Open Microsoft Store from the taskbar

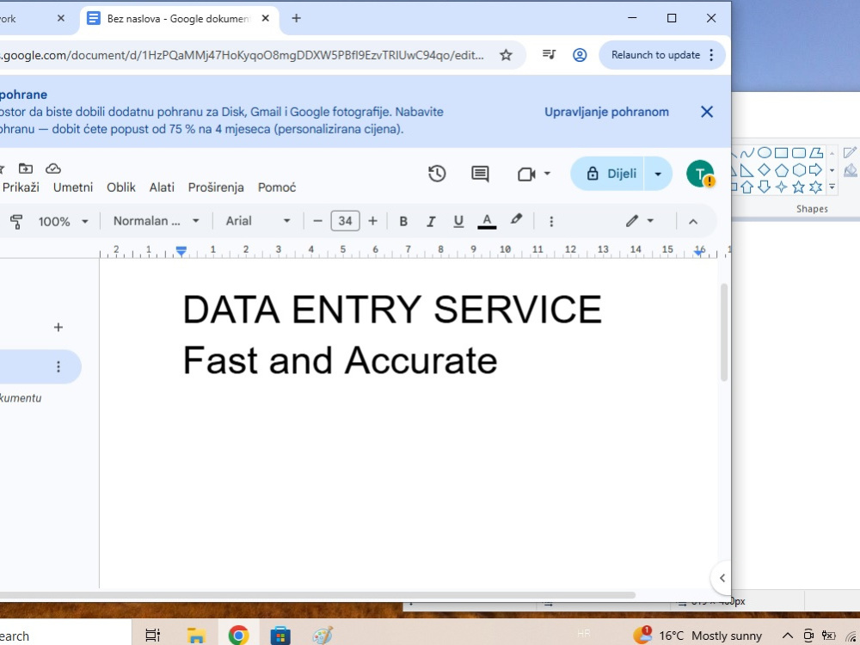coord(280,636)
